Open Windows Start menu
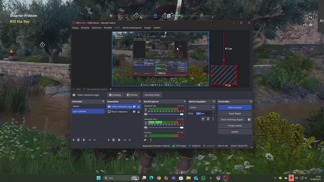Viewport: 324px width, 182px height. [x=99, y=178]
